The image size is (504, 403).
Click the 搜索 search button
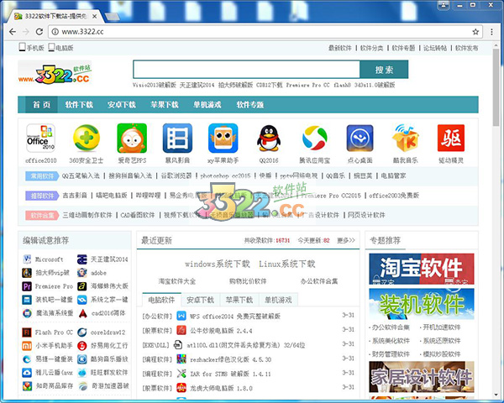pyautogui.click(x=384, y=70)
